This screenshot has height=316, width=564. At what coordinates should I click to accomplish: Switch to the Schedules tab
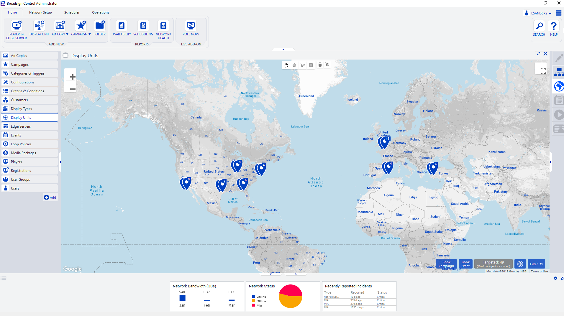[x=72, y=12]
